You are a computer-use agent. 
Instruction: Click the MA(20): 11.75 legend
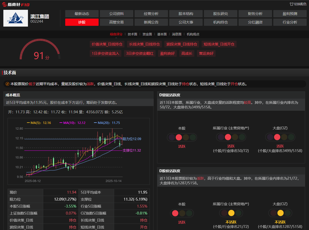click(x=107, y=123)
